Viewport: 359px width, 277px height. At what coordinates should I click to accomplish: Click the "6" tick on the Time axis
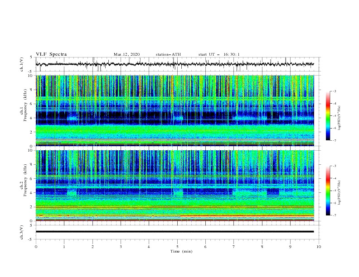tap(205, 247)
